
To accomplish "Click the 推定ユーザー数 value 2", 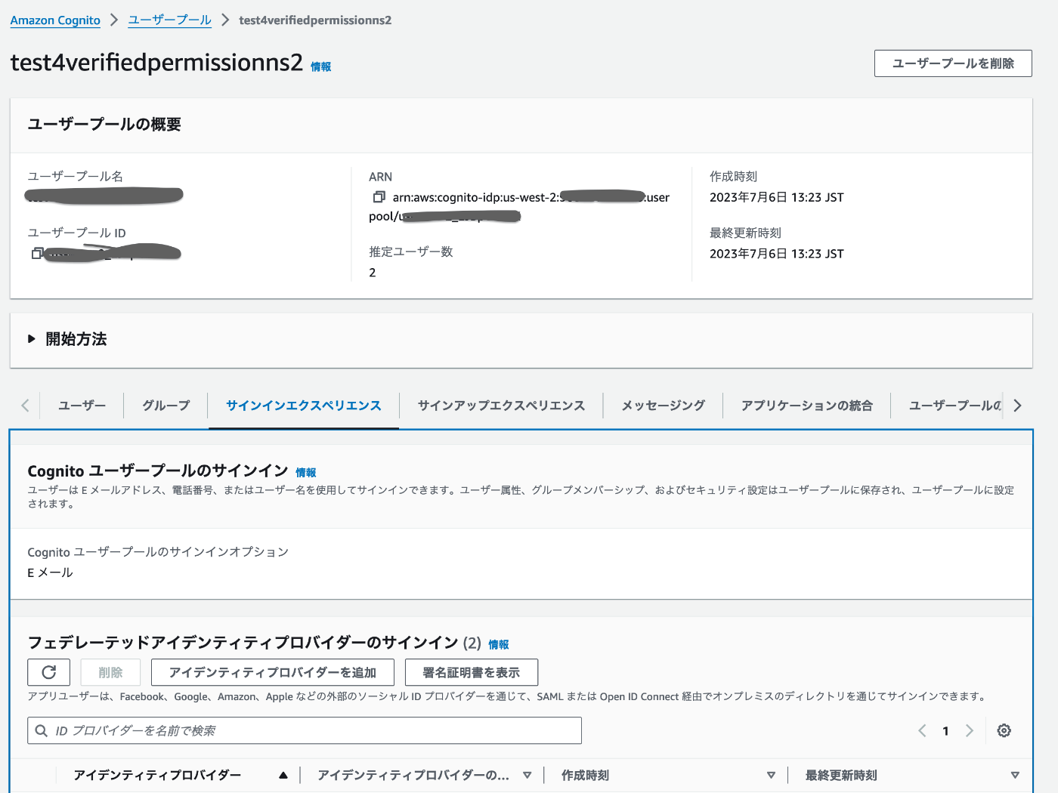I will coord(373,273).
